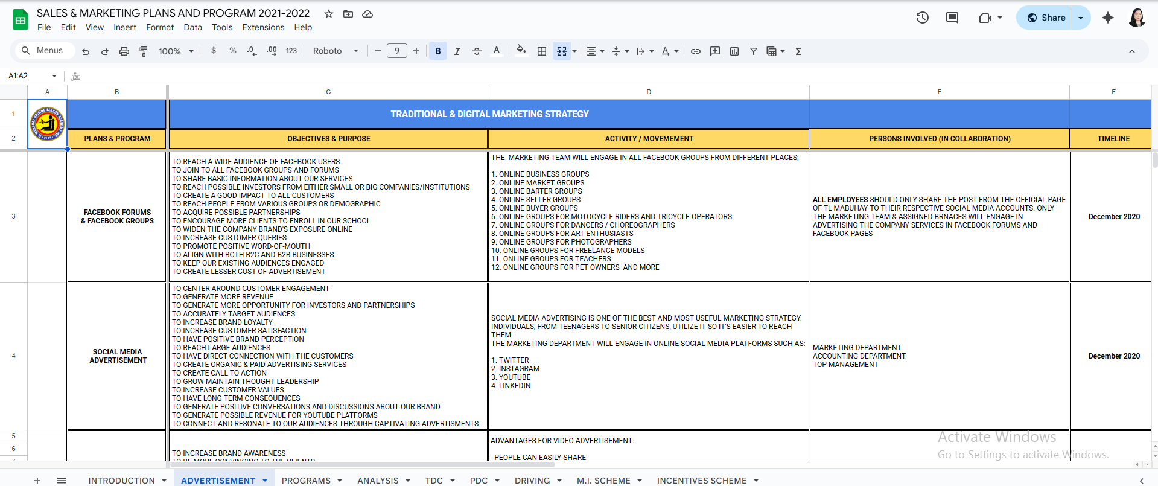The image size is (1158, 486).
Task: Switch to the ANALYSIS sheet tab
Action: pos(378,480)
